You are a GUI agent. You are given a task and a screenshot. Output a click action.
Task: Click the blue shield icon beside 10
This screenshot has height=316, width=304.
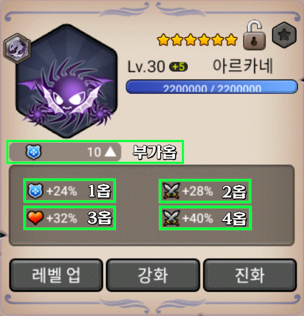34,152
